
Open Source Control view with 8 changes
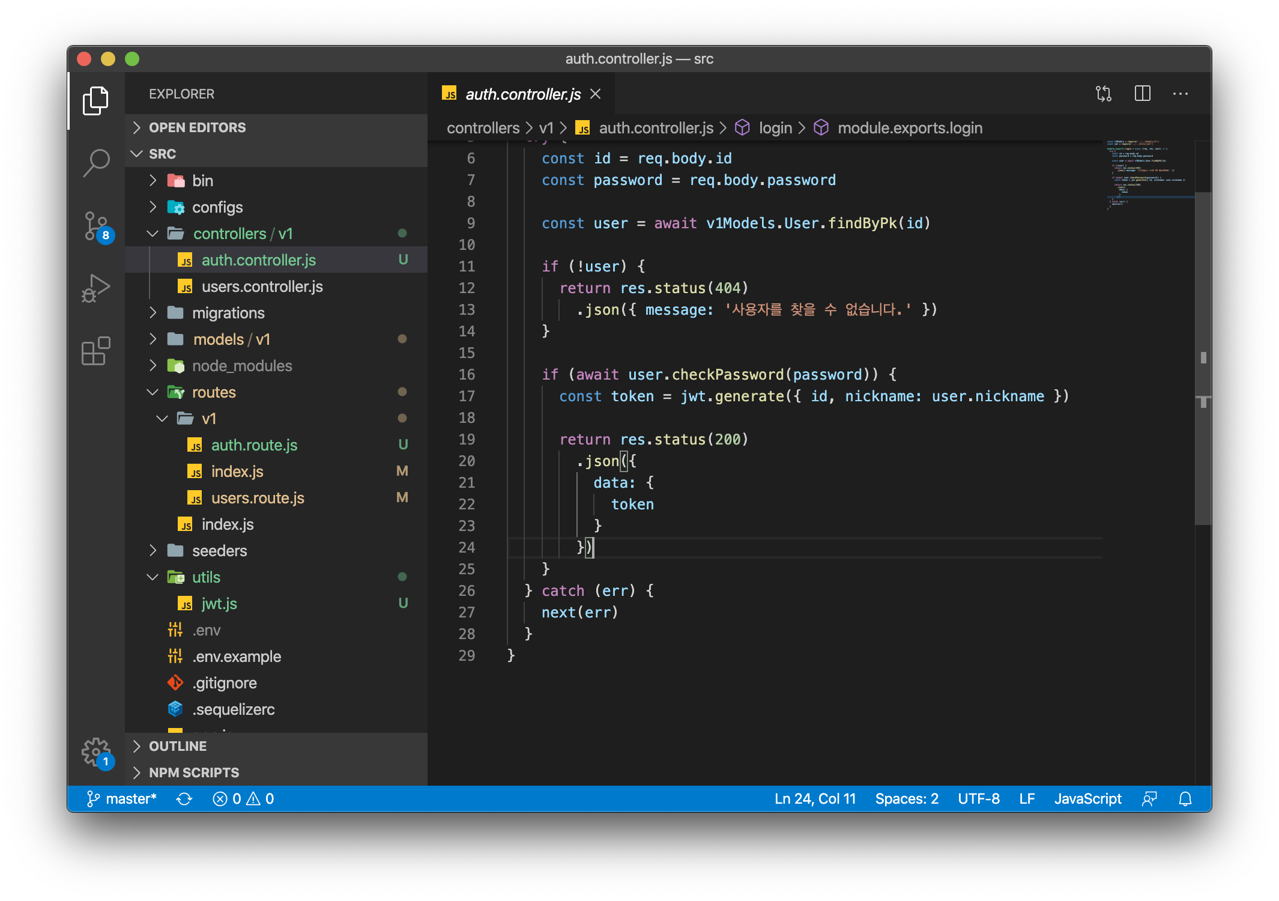(x=96, y=226)
